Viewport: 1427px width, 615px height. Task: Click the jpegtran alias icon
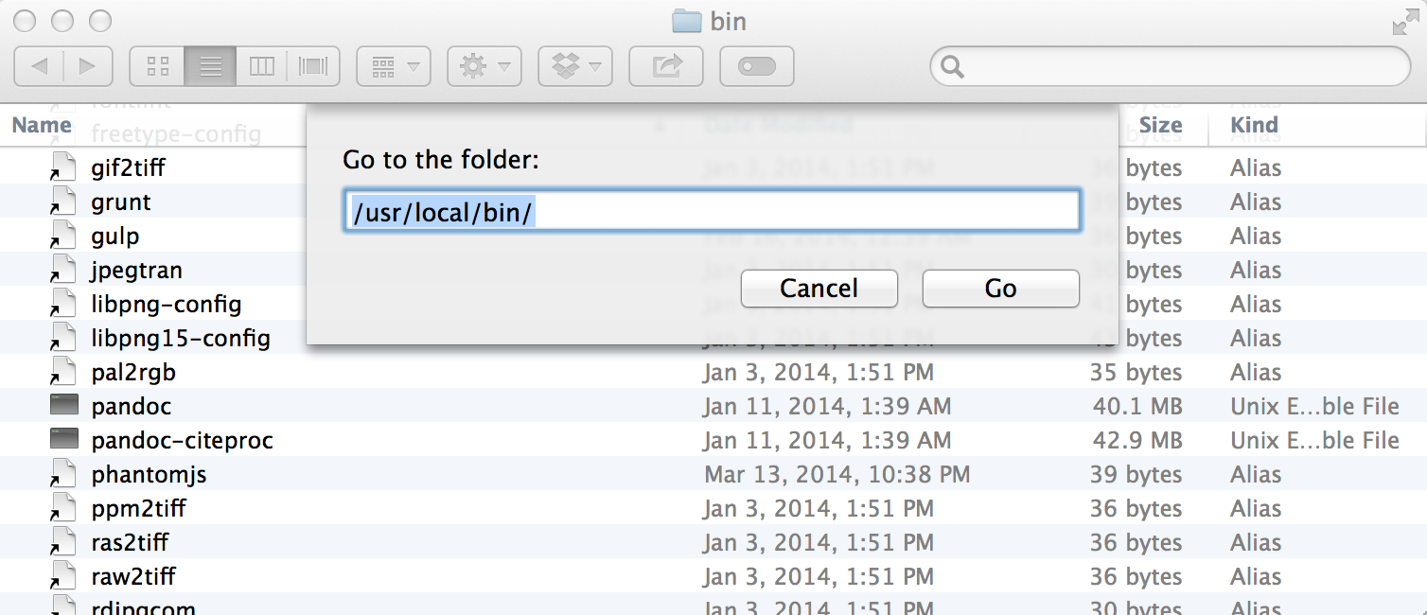[62, 270]
